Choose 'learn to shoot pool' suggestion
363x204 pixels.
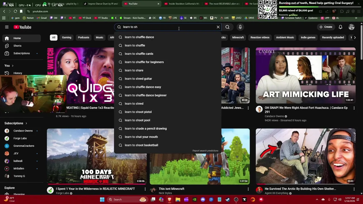[167, 120]
